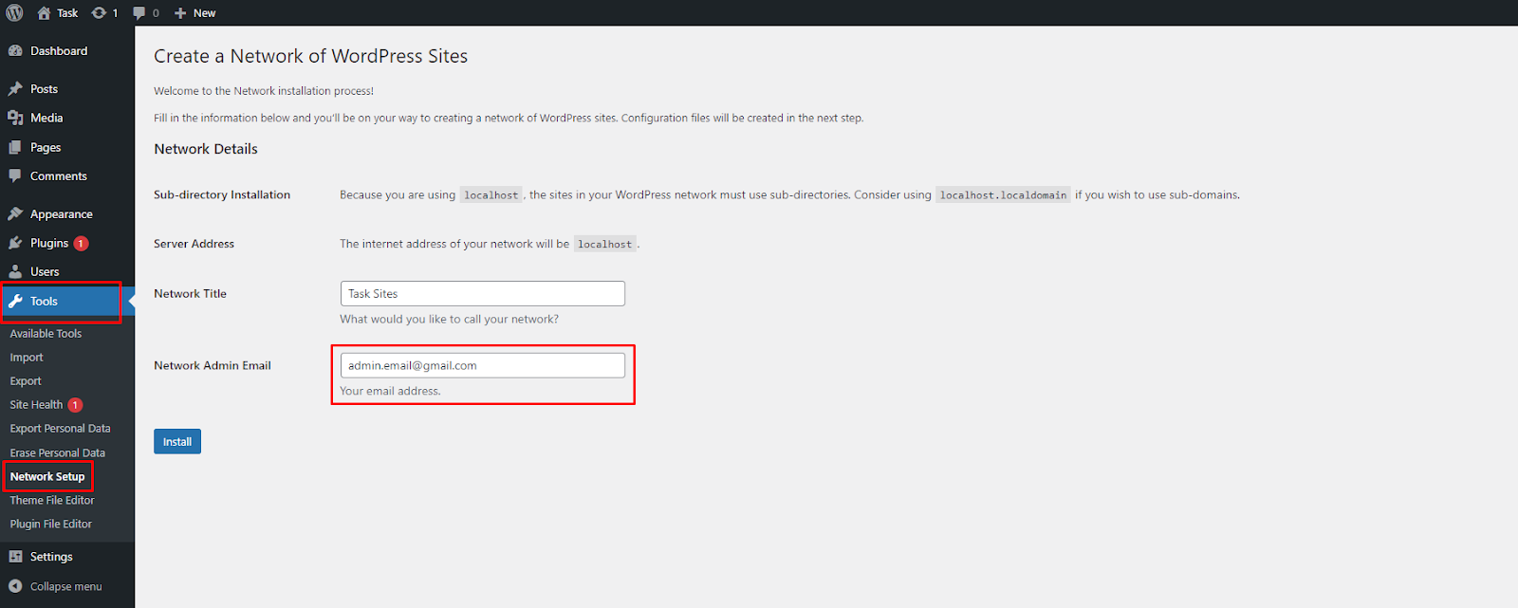Go to Site Health page
Screen dimensions: 1518x608
pyautogui.click(x=36, y=405)
